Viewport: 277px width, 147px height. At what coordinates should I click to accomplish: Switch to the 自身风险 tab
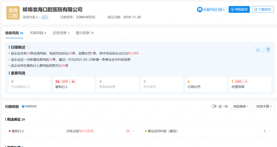click(14, 33)
